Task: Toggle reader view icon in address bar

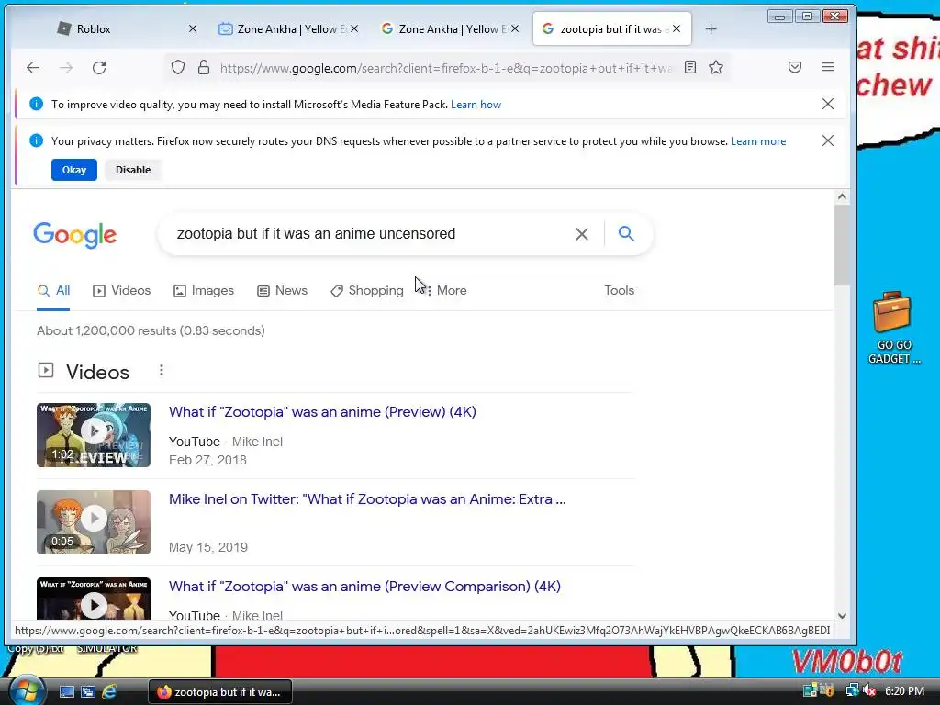Action: (x=690, y=67)
